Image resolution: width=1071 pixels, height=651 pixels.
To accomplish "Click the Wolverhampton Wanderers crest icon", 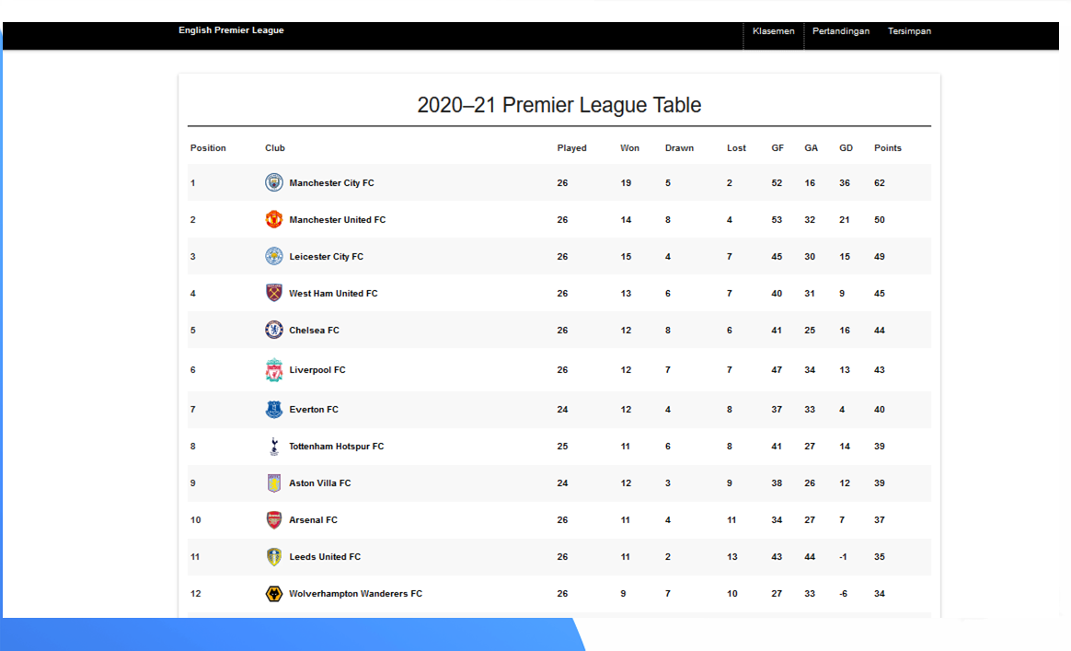I will [x=274, y=594].
